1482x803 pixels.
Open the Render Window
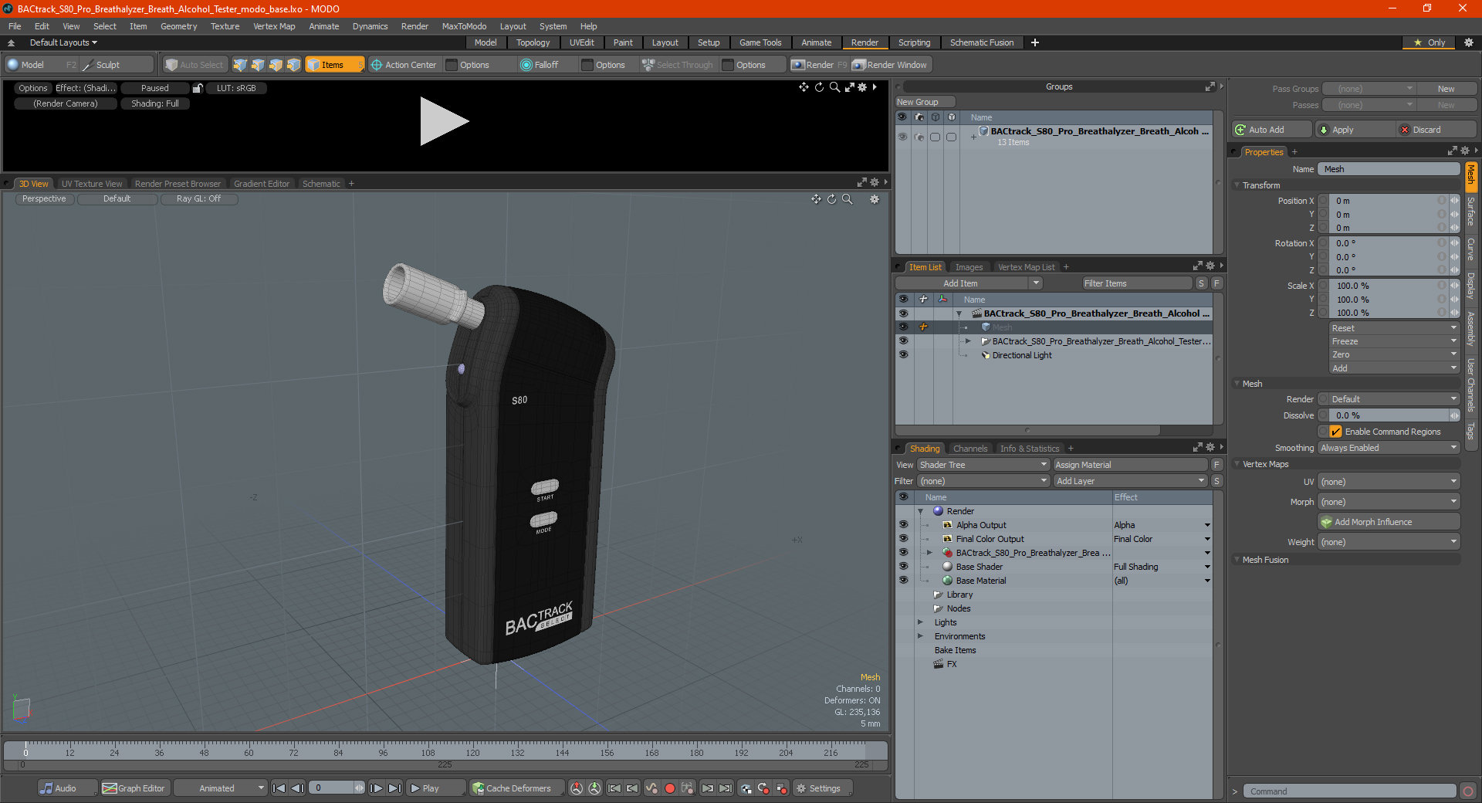[x=890, y=65]
